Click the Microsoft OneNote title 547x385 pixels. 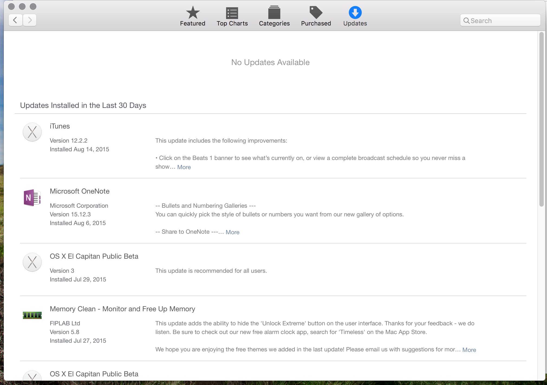tap(80, 191)
